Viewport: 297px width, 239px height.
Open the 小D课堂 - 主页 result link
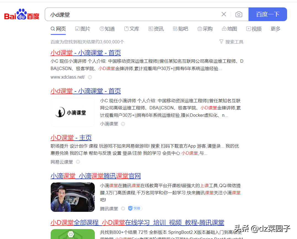point(71,137)
